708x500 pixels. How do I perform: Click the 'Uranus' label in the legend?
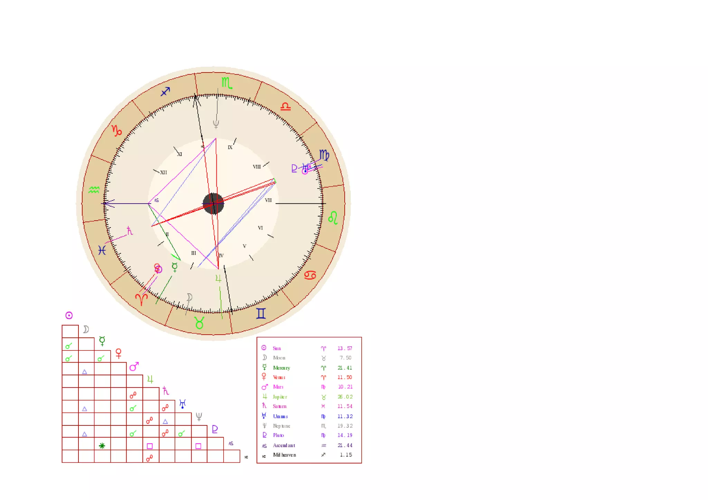pyautogui.click(x=280, y=416)
